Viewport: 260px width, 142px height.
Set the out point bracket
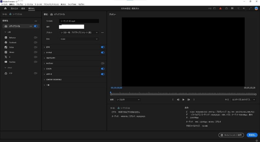point(194,99)
